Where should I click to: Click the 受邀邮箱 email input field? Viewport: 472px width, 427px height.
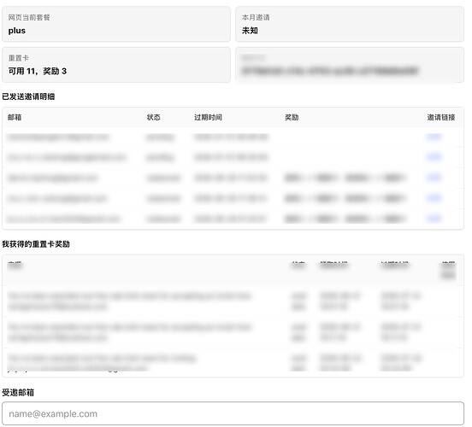click(x=233, y=413)
